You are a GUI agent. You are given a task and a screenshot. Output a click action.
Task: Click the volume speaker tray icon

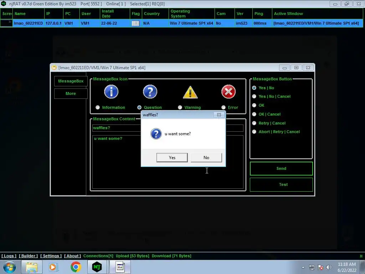pyautogui.click(x=329, y=267)
